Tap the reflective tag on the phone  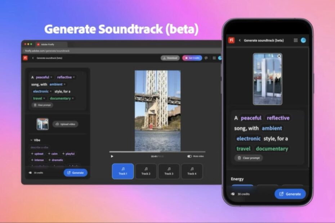click(278, 118)
